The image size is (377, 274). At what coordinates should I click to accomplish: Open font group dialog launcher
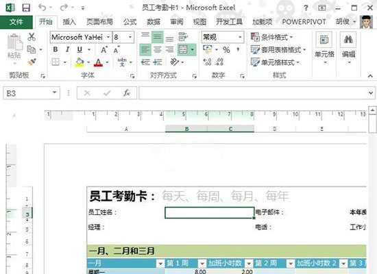[132, 76]
